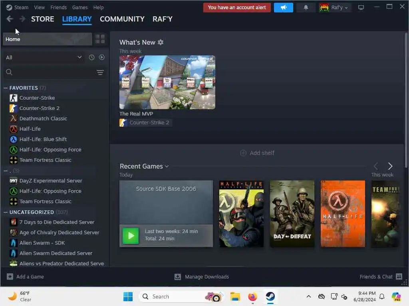409x306 pixels.
Task: Click Age of Chivalry server icon
Action: pyautogui.click(x=14, y=232)
